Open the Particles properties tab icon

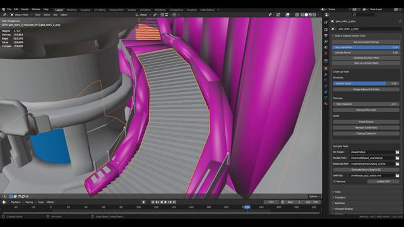tap(326, 80)
